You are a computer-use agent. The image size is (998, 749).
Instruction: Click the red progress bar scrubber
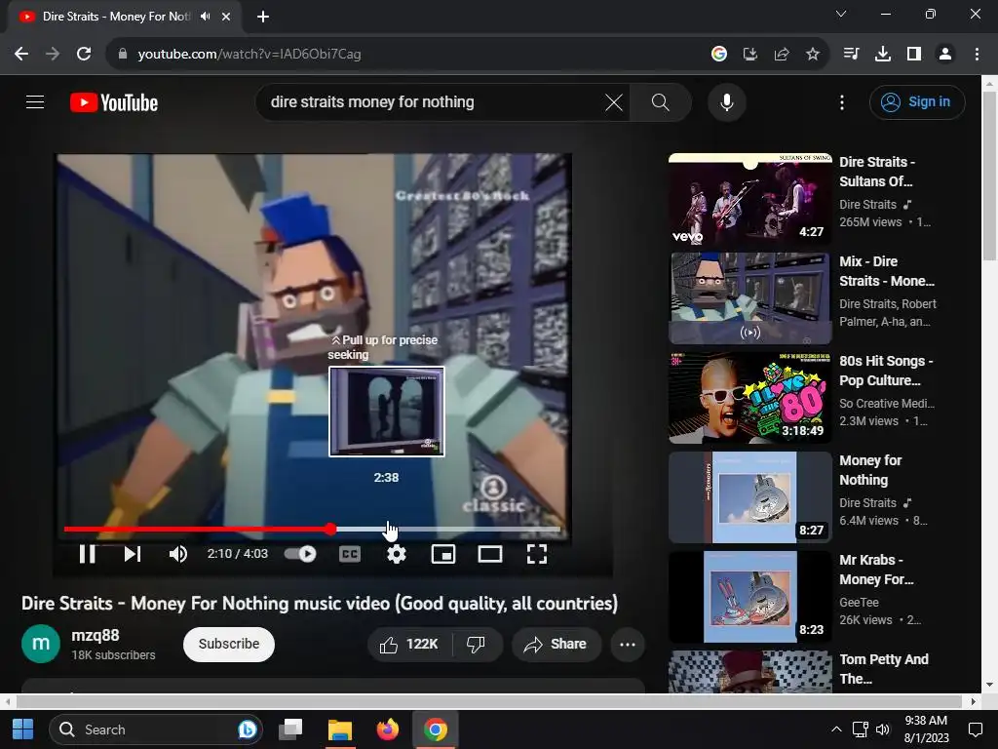point(330,529)
